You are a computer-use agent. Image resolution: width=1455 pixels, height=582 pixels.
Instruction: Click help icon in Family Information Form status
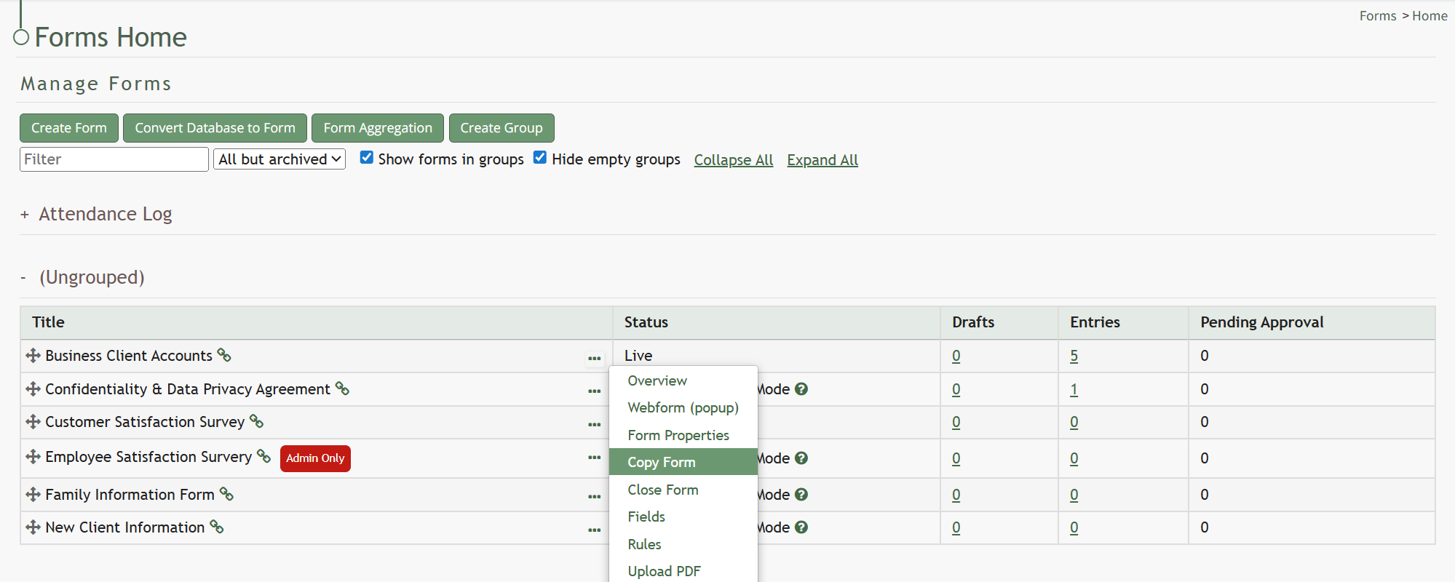click(801, 495)
